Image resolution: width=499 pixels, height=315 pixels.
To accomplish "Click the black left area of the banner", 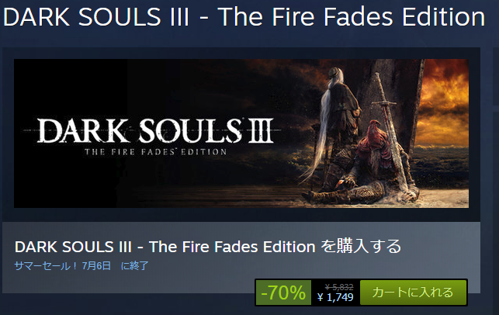I will point(70,178).
